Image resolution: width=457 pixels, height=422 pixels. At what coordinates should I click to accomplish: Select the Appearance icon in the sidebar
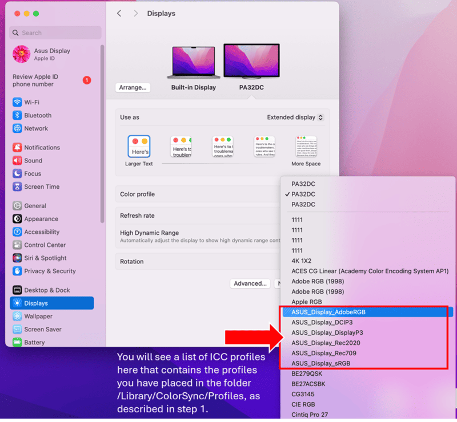pyautogui.click(x=17, y=219)
